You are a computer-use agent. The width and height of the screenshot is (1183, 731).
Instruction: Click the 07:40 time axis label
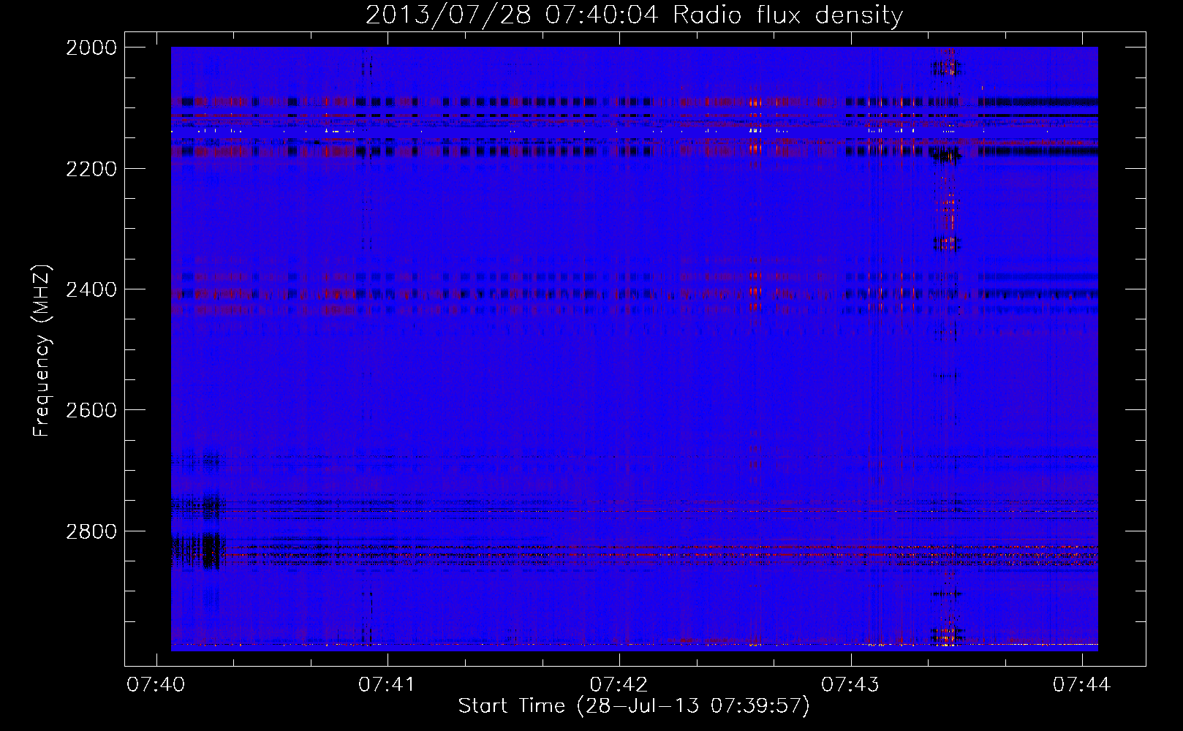tap(156, 684)
